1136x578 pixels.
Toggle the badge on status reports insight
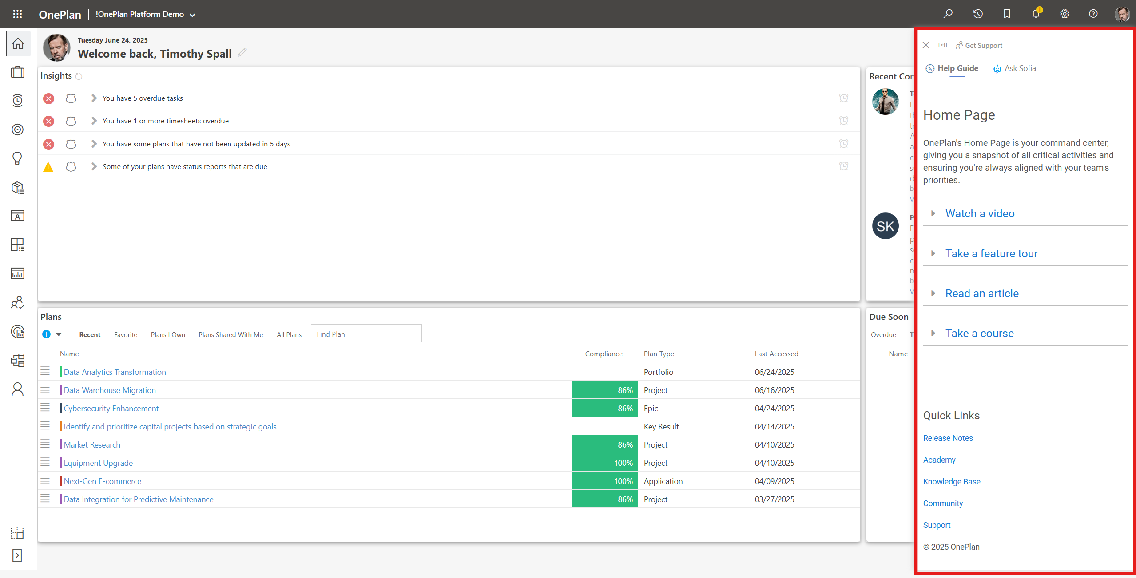pyautogui.click(x=71, y=166)
